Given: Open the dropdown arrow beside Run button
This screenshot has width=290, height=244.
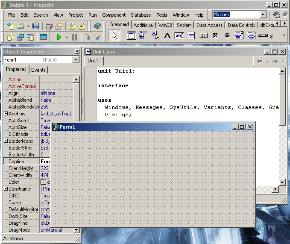Looking at the screenshot, I should click(67, 37).
